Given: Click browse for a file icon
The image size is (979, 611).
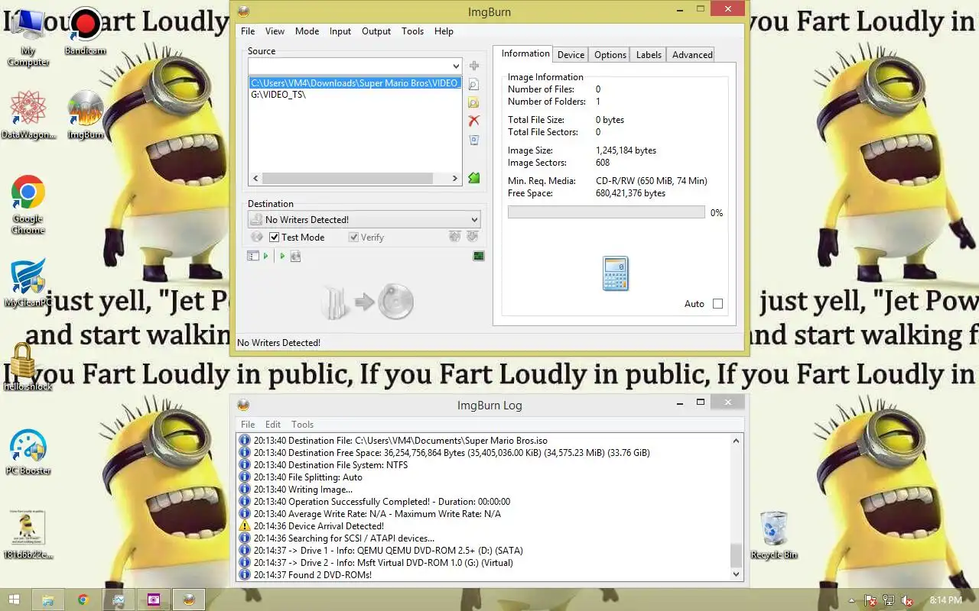Looking at the screenshot, I should click(x=474, y=85).
